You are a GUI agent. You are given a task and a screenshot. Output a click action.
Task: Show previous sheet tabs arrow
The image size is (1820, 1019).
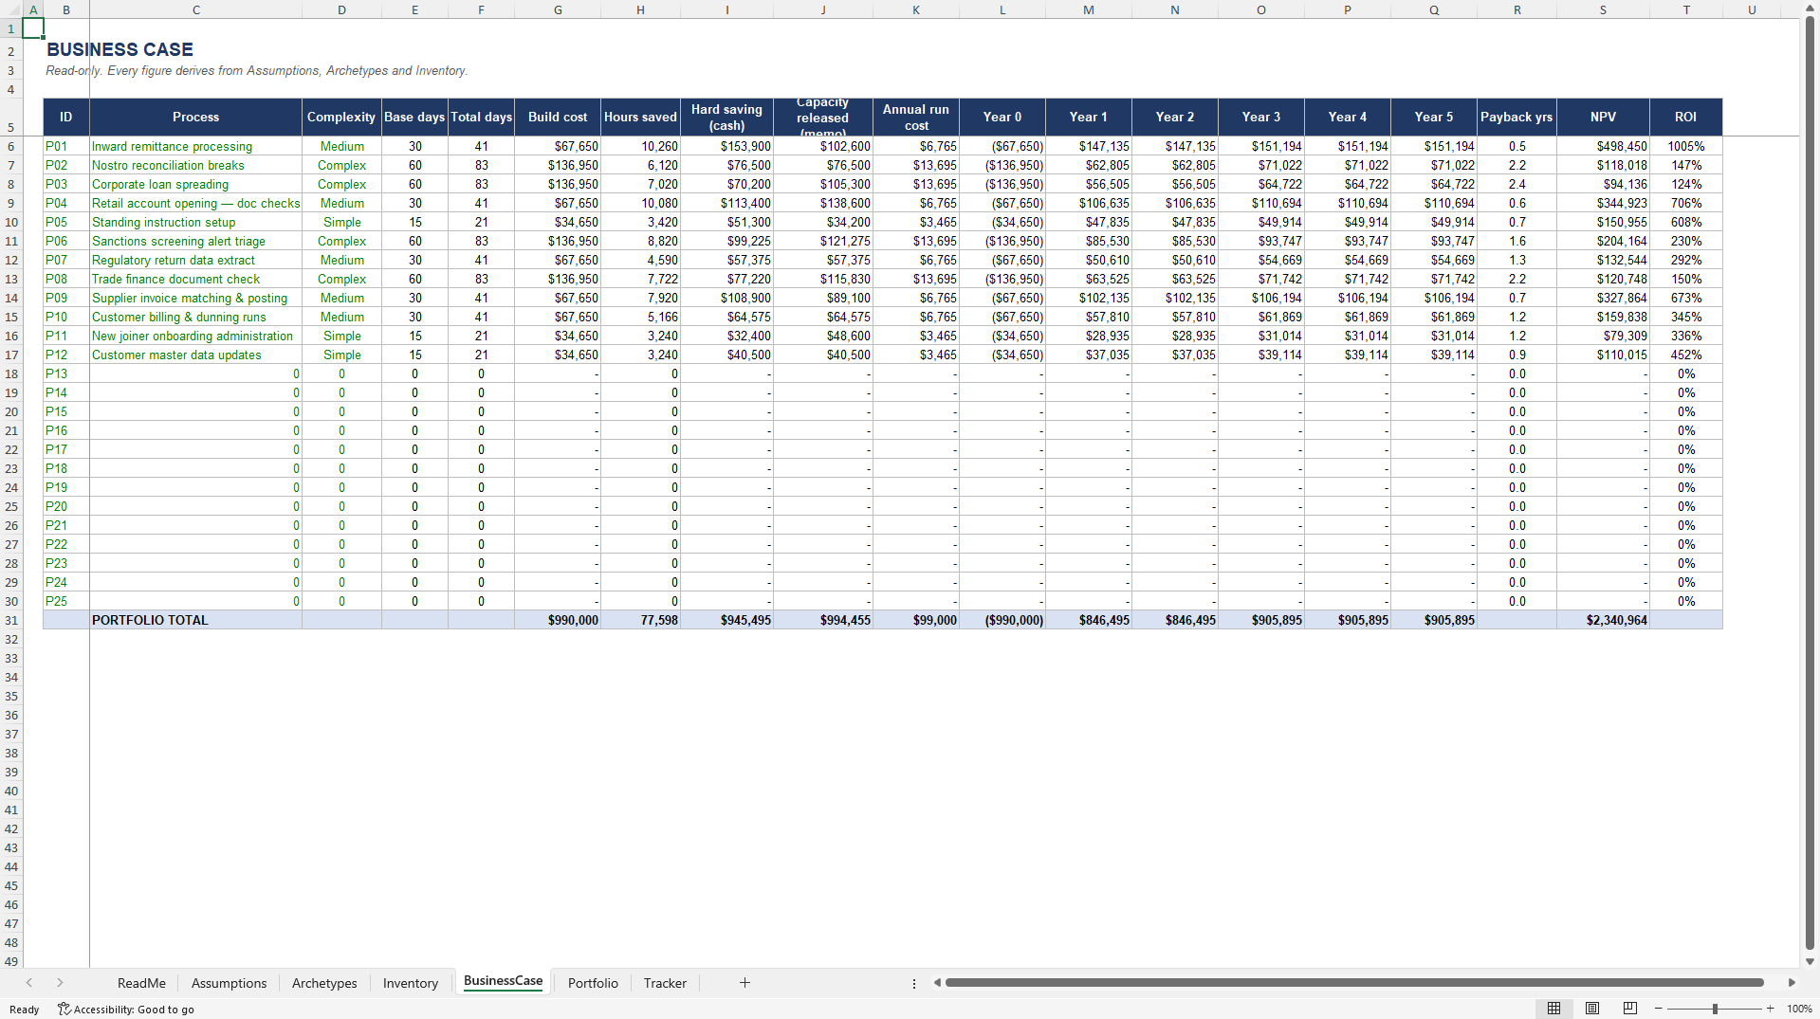tap(29, 983)
